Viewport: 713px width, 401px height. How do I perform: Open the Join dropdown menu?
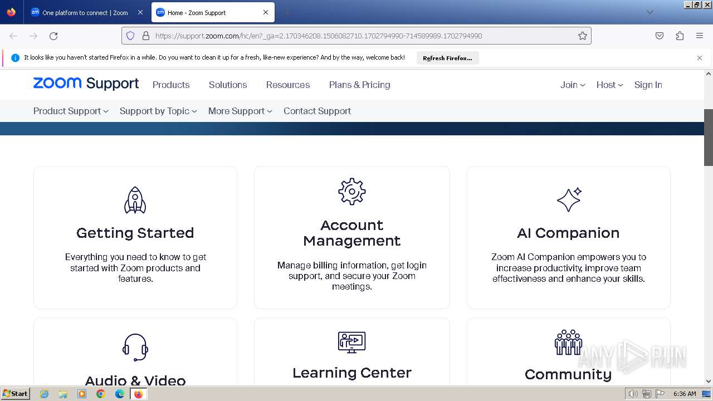click(x=573, y=85)
